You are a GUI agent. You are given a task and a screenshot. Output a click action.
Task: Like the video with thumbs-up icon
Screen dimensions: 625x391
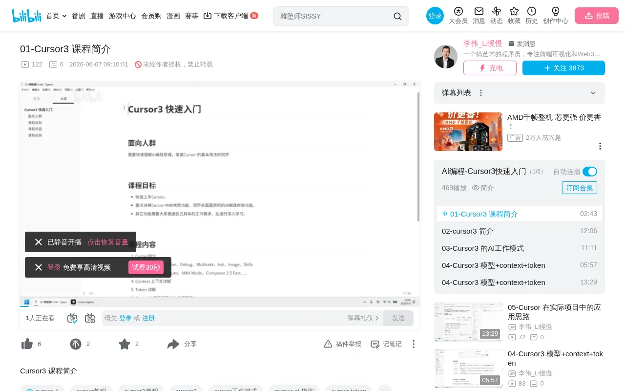click(27, 344)
